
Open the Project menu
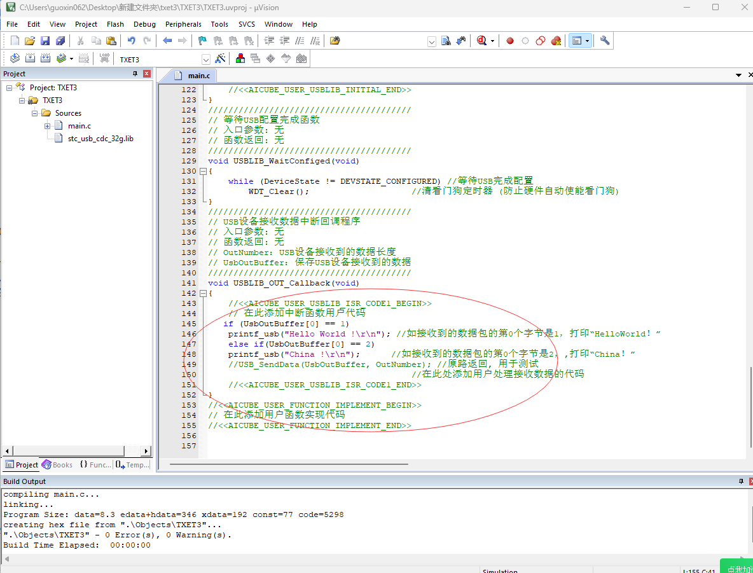(86, 24)
